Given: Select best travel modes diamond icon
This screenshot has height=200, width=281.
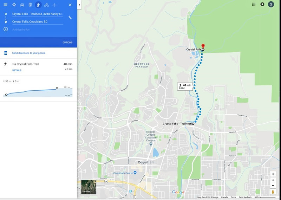Looking at the screenshot, I should [x=14, y=5].
